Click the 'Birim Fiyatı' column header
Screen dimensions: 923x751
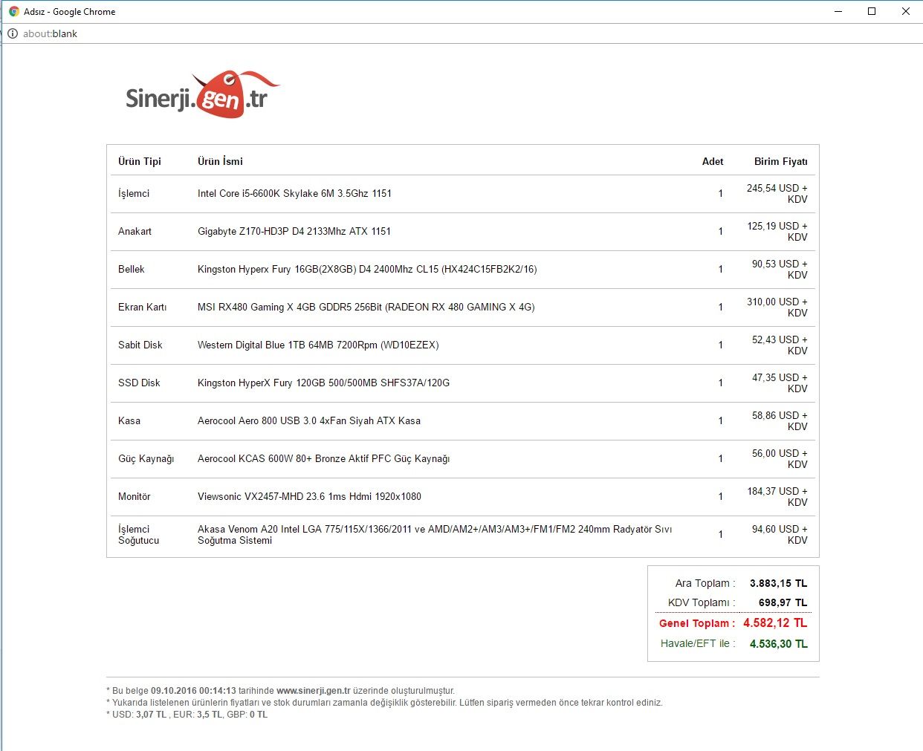(781, 161)
